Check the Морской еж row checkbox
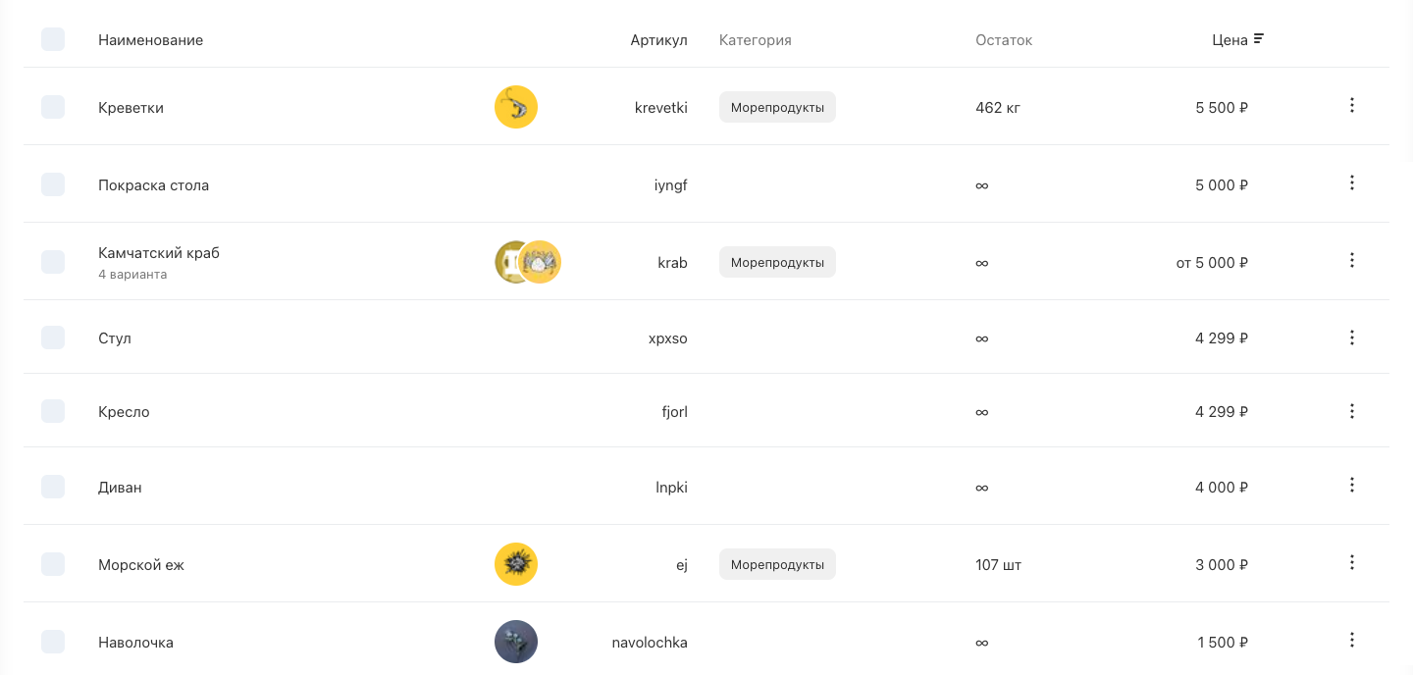The image size is (1413, 675). [53, 564]
